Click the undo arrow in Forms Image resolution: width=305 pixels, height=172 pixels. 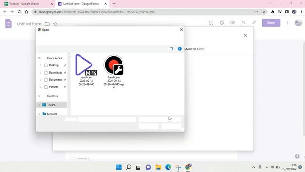click(244, 23)
